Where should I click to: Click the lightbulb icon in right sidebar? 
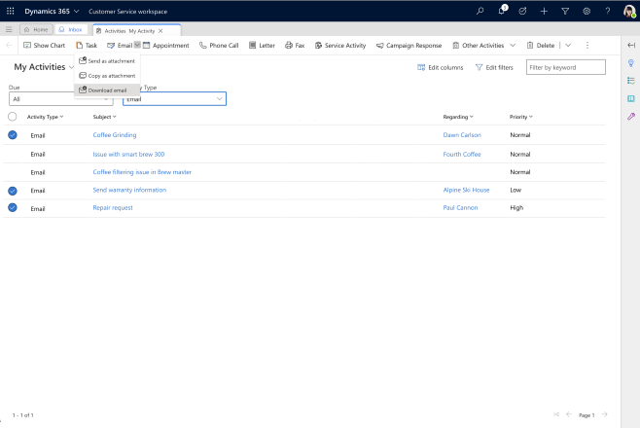coord(631,63)
